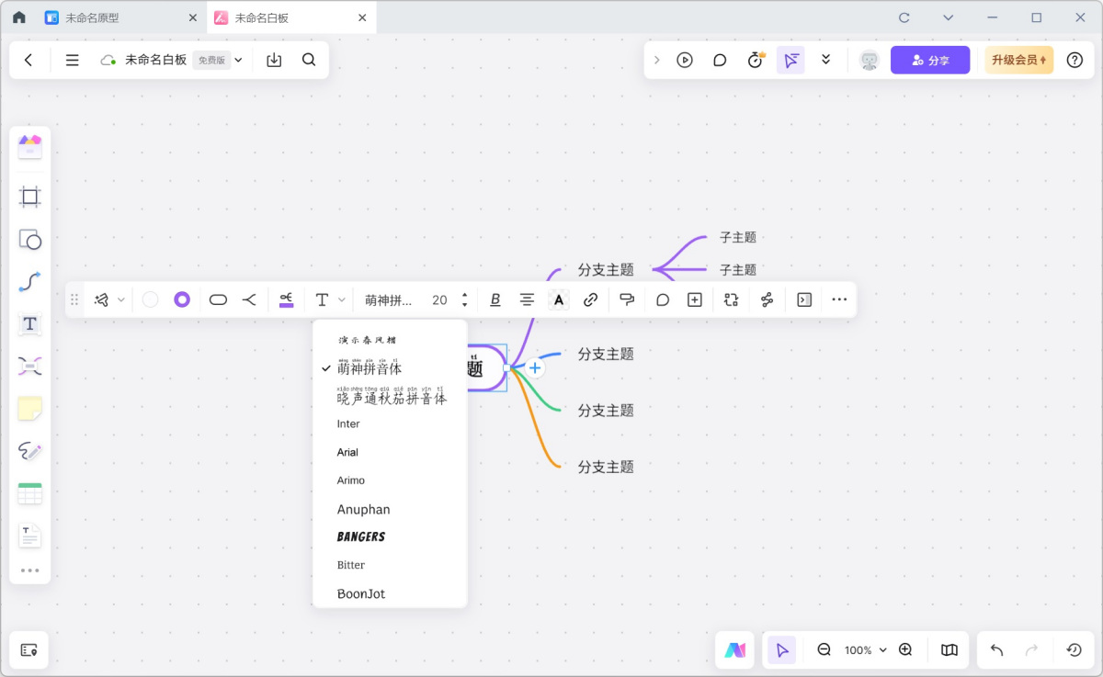Open the export download icon
Viewport: 1103px width, 677px height.
pyautogui.click(x=274, y=60)
